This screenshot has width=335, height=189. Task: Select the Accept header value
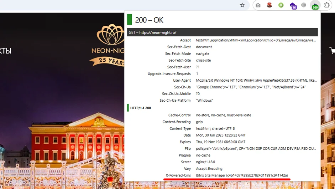pos(256,40)
